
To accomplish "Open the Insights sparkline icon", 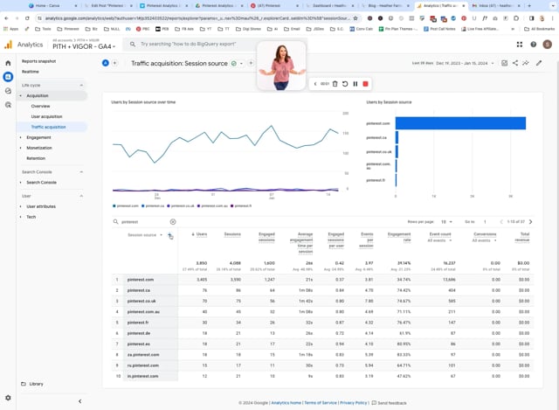I will coord(526,63).
